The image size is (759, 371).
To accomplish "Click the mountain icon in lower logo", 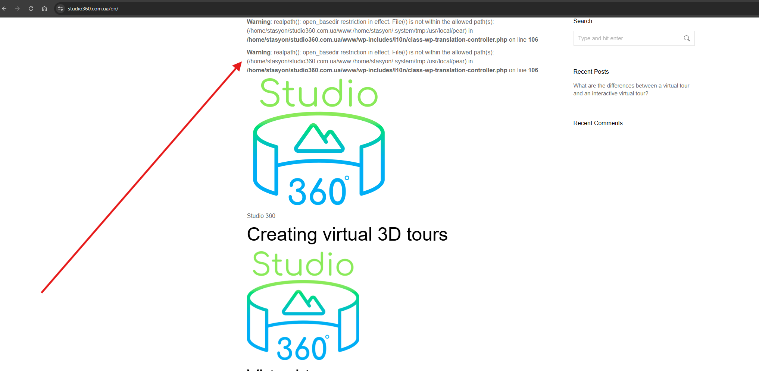I will [303, 302].
